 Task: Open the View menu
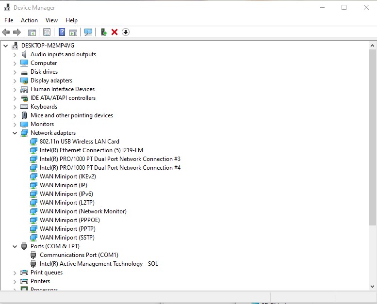pyautogui.click(x=51, y=20)
